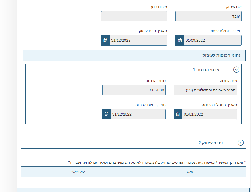Click the תאריך סיום הכנסה label
The image size is (251, 192).
click(150, 105)
